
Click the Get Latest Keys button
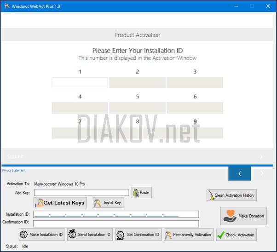[60, 203]
